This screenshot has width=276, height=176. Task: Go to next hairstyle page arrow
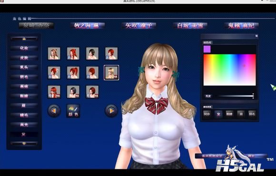coord(111,111)
